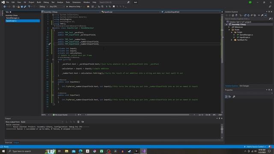The image size is (274, 154).
Task: Switch to the Git Changes tab
Action: click(x=244, y=86)
